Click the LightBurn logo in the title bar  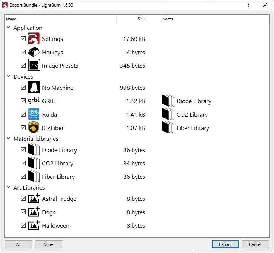[x=4, y=5]
